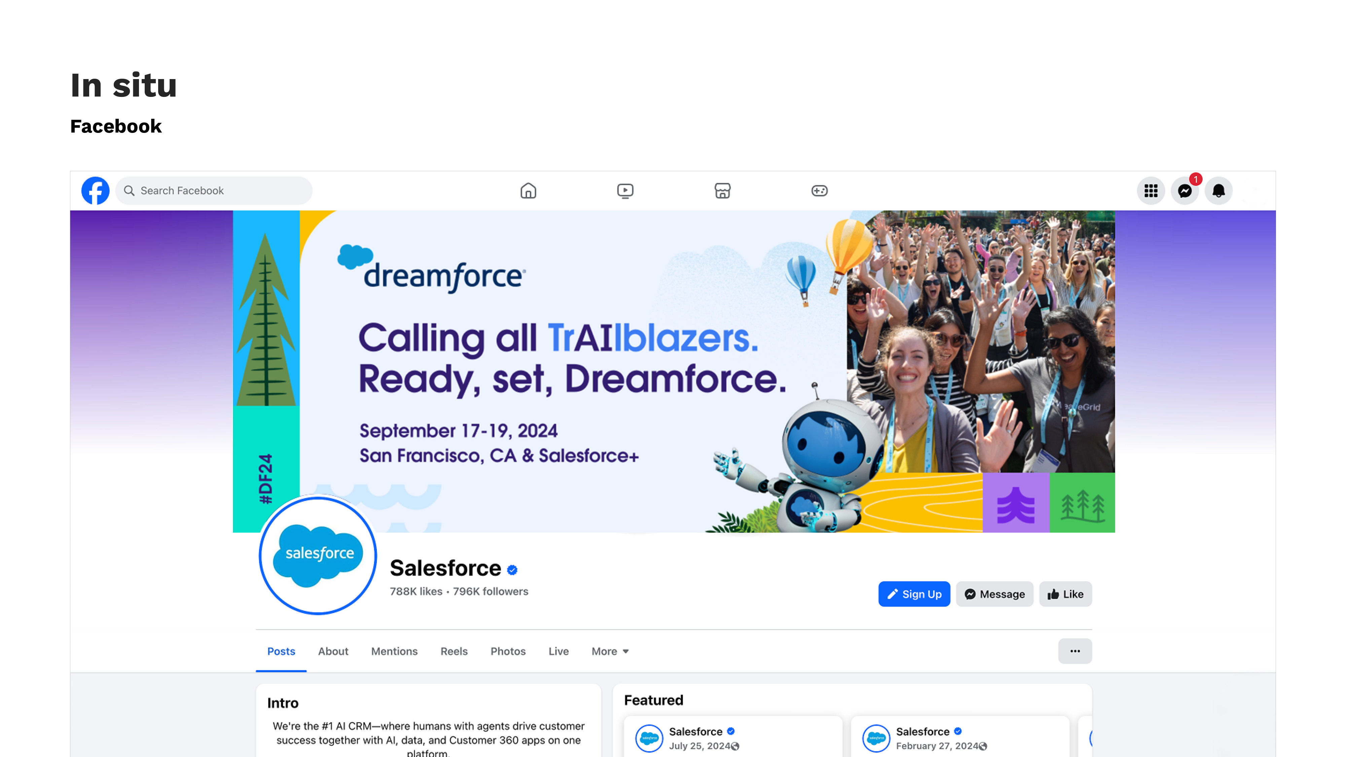Open the Salesforce profile picture

tap(318, 555)
